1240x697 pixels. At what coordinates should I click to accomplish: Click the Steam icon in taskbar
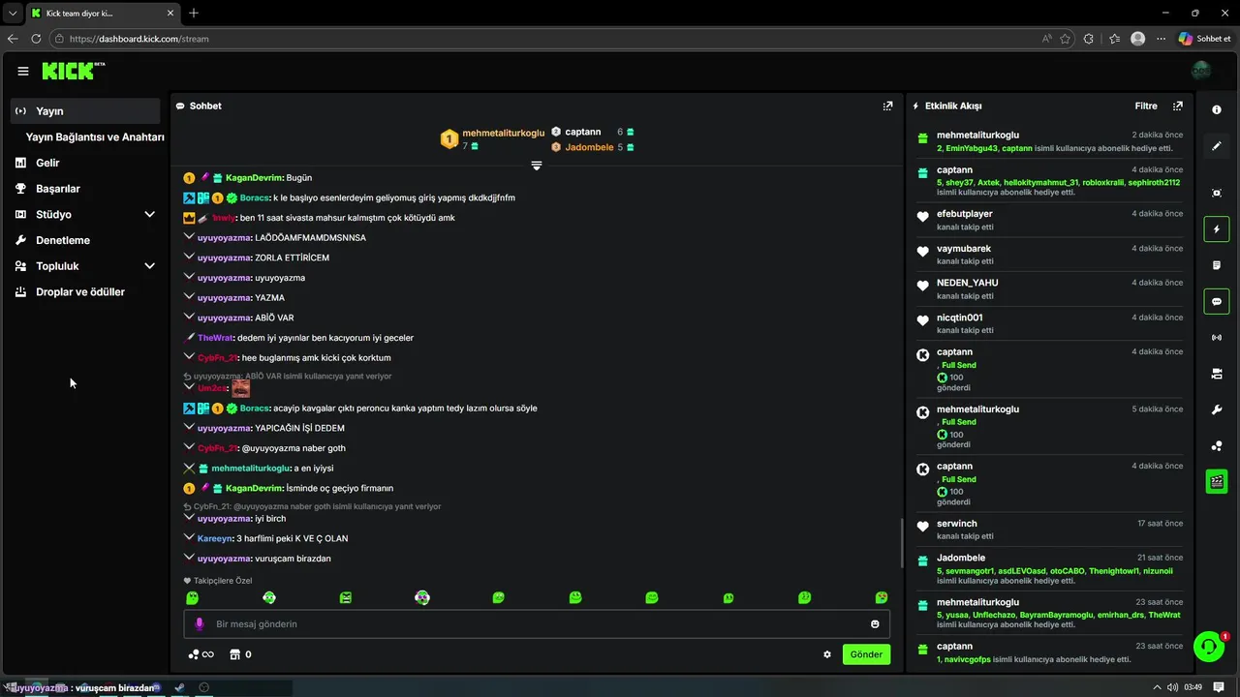[x=179, y=687]
